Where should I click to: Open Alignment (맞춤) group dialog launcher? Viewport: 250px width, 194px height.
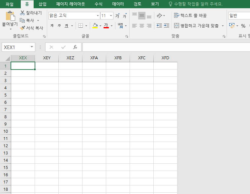point(224,37)
